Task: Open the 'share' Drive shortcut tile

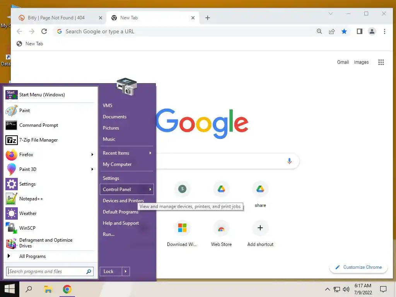Action: pyautogui.click(x=260, y=194)
